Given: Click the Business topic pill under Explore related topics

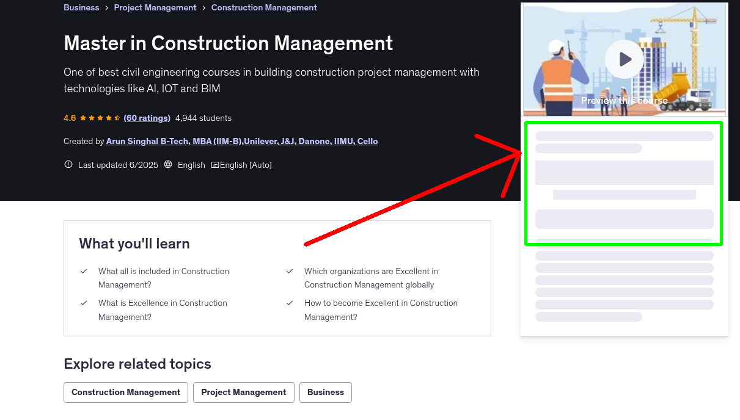Looking at the screenshot, I should 326,393.
